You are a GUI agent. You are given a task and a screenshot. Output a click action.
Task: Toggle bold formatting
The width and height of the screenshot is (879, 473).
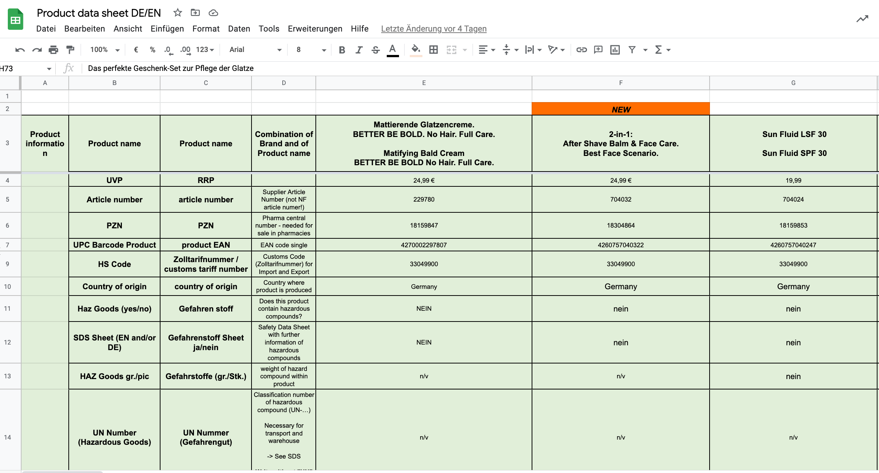tap(342, 50)
